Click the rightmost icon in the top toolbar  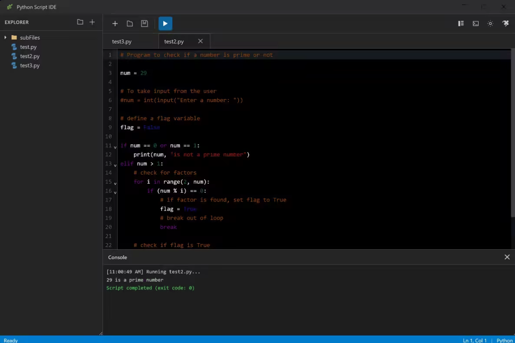click(x=505, y=23)
